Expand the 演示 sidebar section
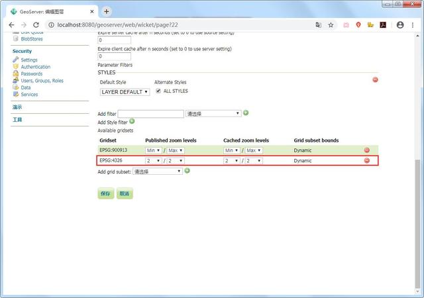The width and height of the screenshot is (424, 298). tap(17, 107)
